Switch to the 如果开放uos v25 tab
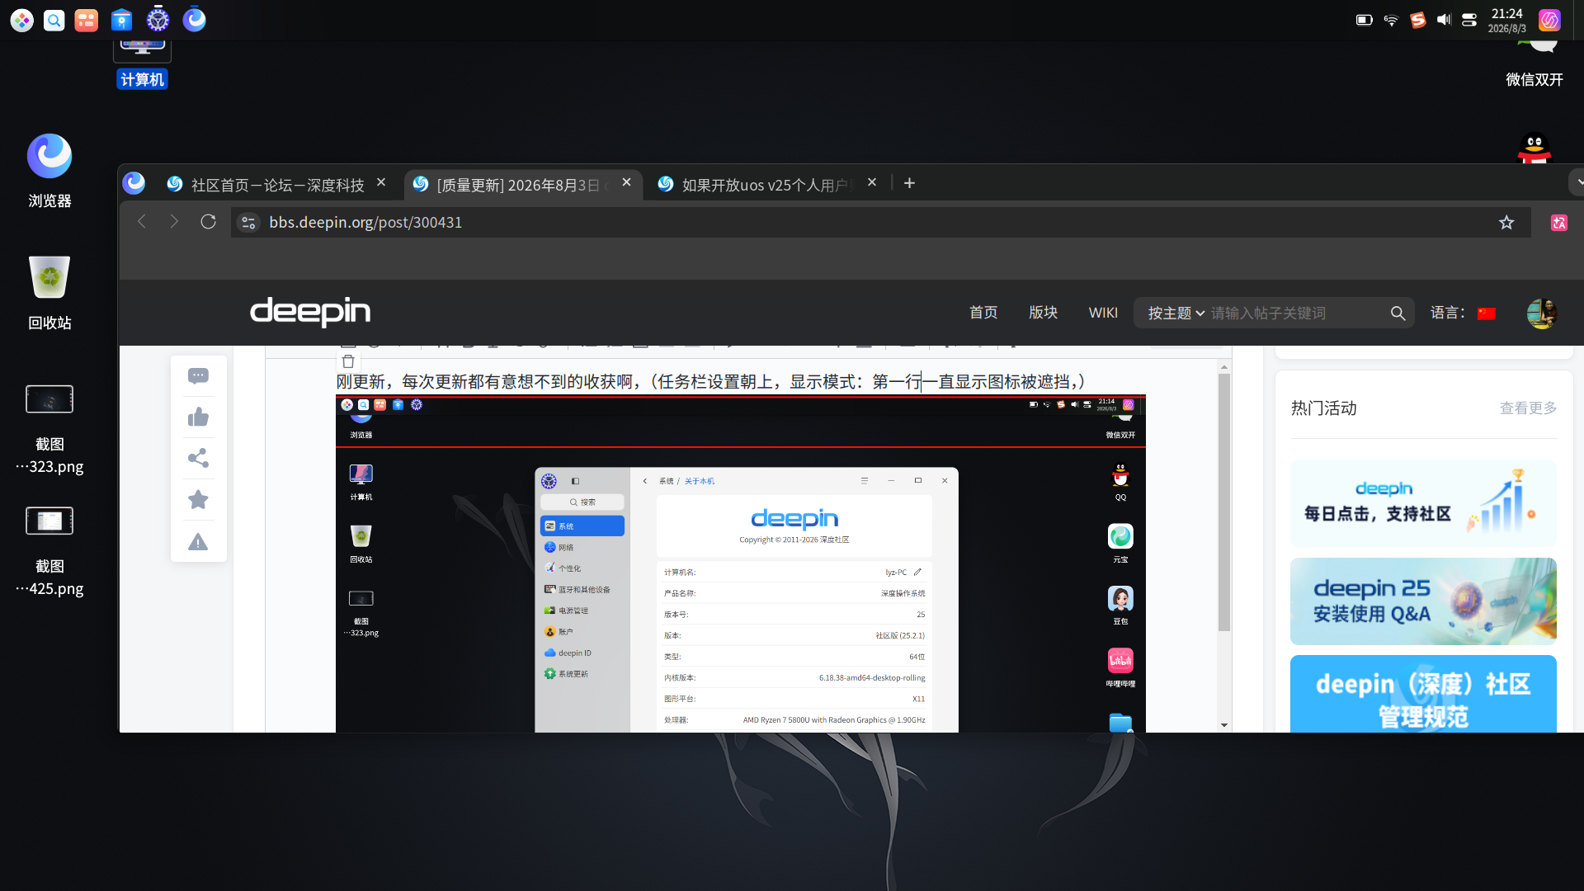1584x891 pixels. [x=767, y=185]
